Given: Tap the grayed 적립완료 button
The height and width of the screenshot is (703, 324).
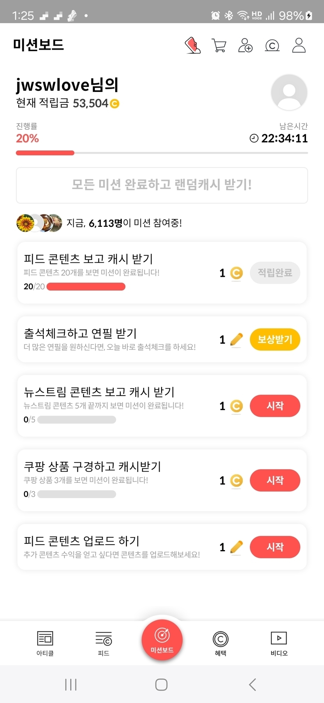Looking at the screenshot, I should (275, 273).
